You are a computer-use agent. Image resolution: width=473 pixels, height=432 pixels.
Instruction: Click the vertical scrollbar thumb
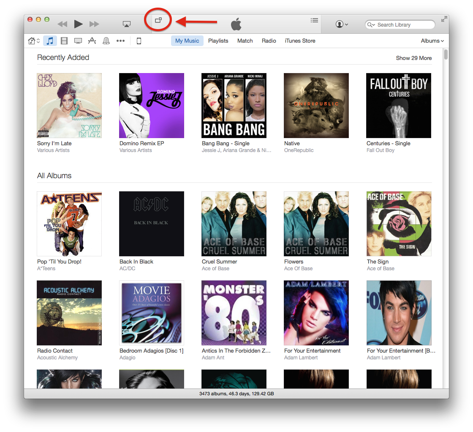tap(446, 54)
